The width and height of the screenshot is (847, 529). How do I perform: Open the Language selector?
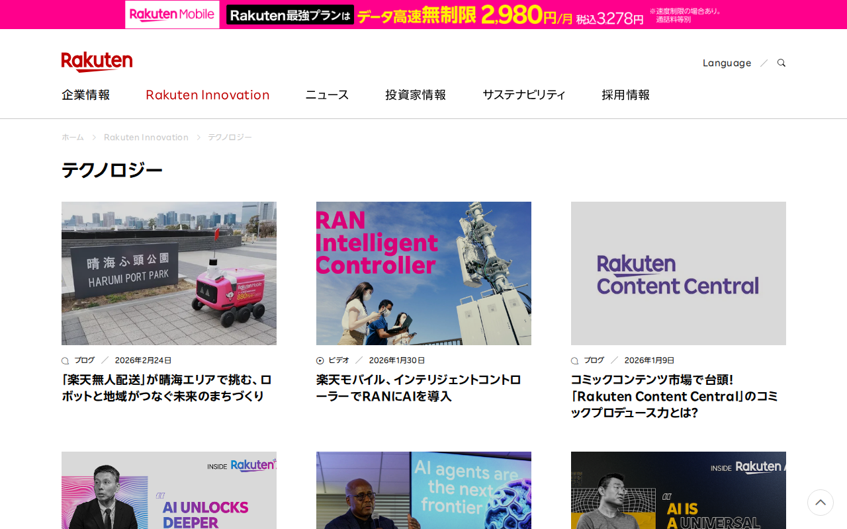click(727, 63)
